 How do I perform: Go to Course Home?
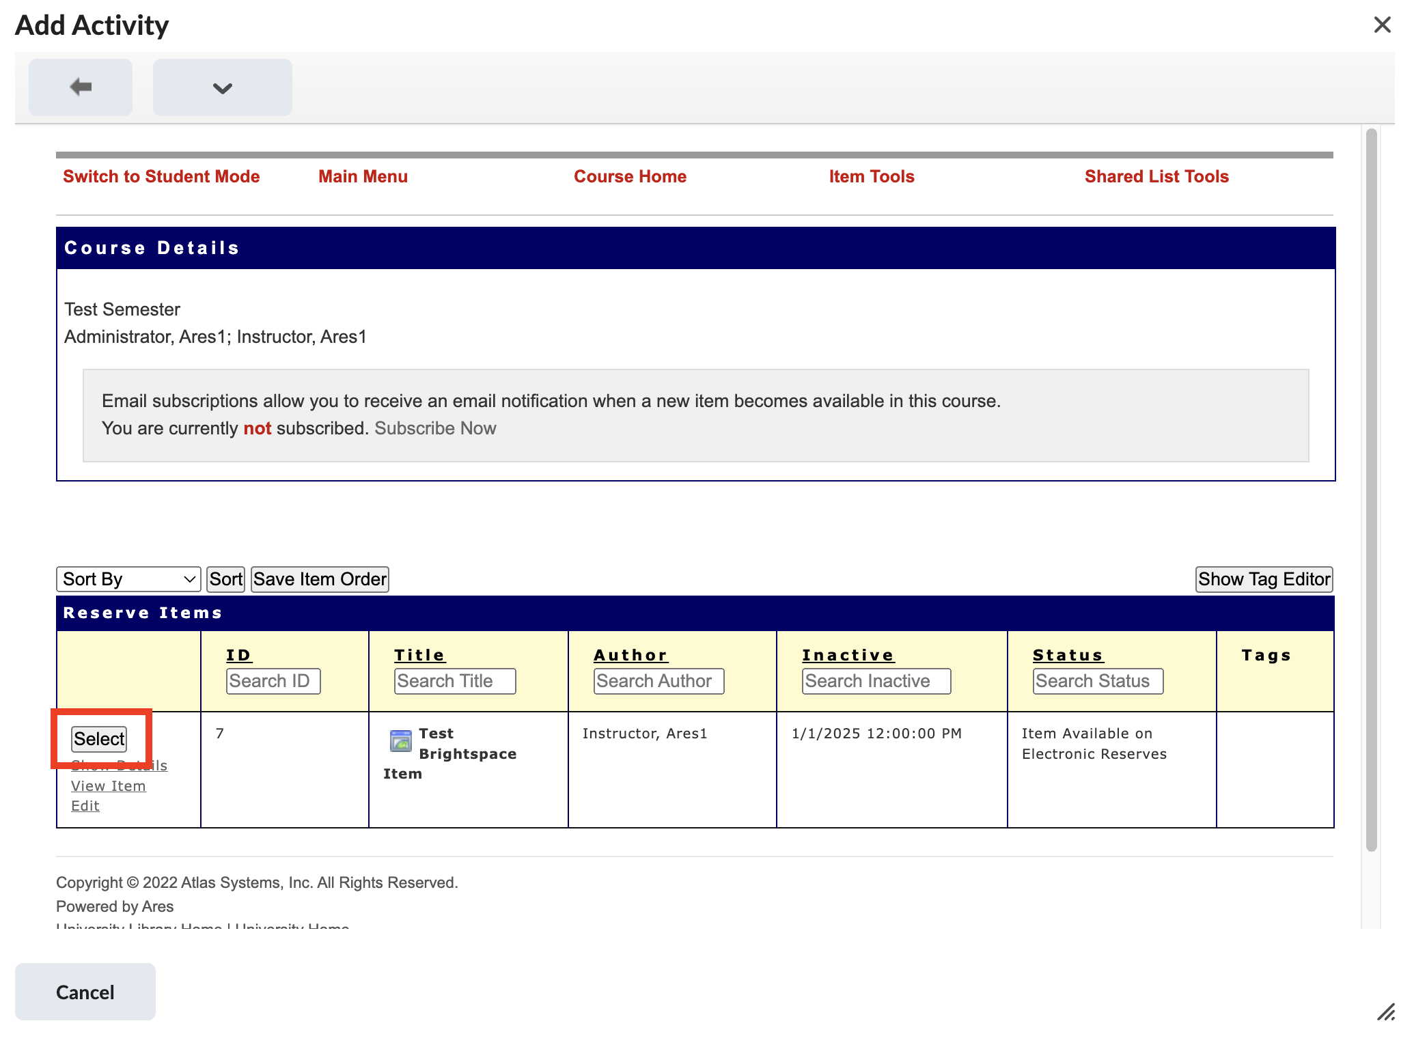(630, 176)
